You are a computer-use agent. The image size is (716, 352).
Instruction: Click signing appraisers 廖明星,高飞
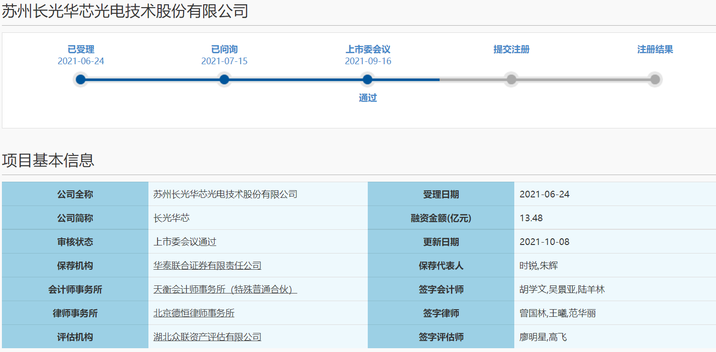[x=543, y=337]
